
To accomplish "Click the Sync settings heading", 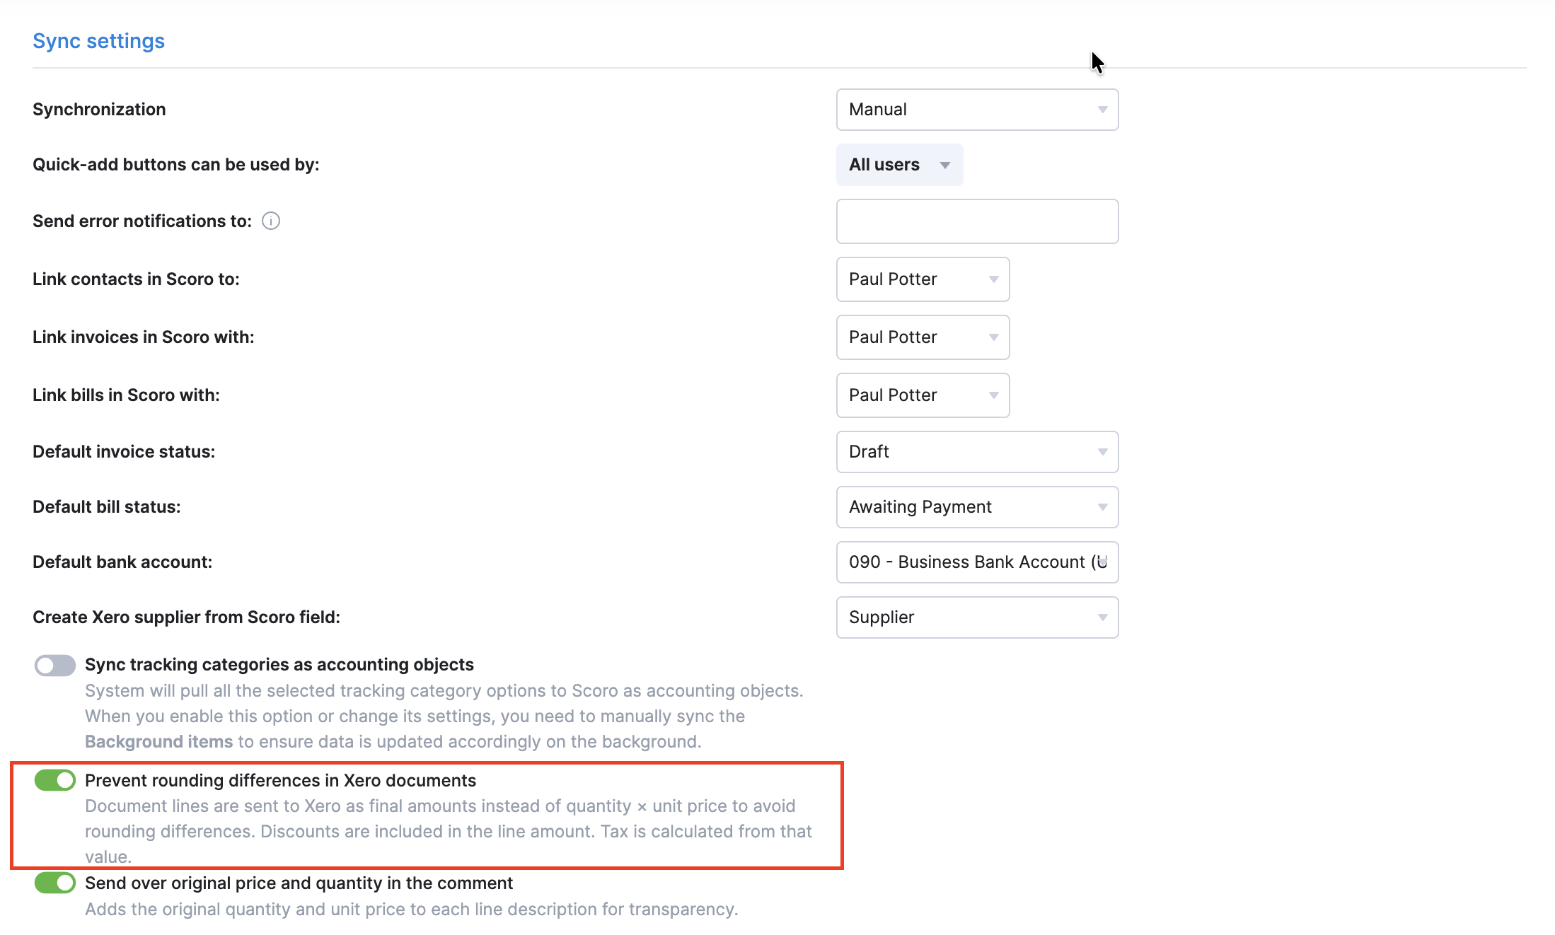I will click(98, 41).
